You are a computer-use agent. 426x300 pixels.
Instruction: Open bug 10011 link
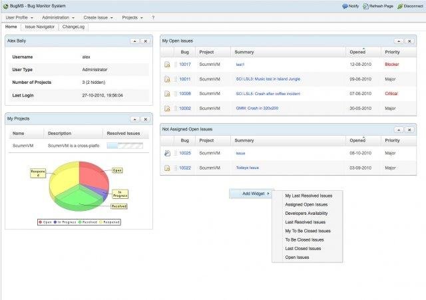coord(185,79)
